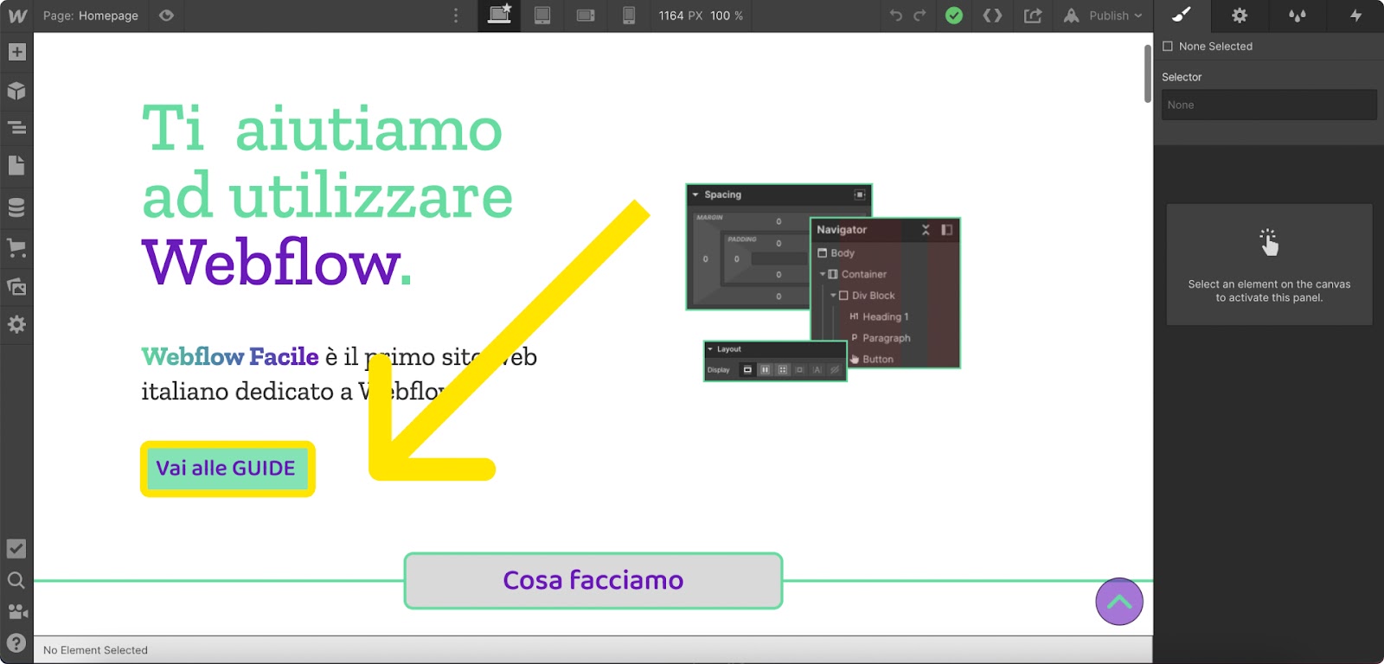Open the Symbols cube panel
Screen dimensions: 1384x664
16,91
